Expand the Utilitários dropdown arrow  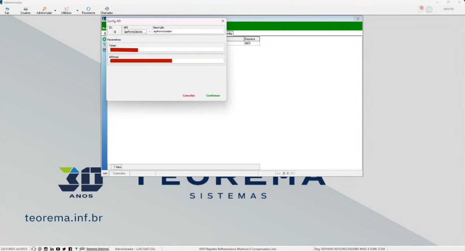[x=77, y=11]
